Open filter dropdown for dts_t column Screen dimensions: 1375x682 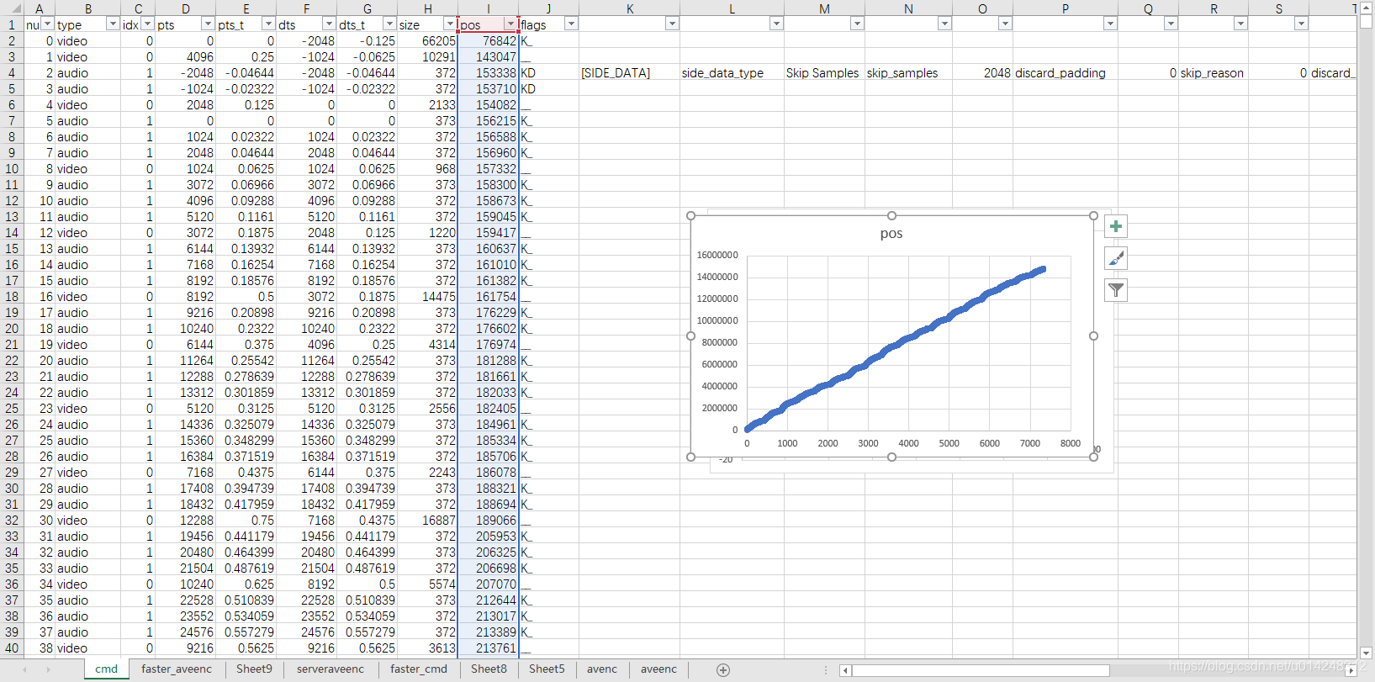(389, 24)
